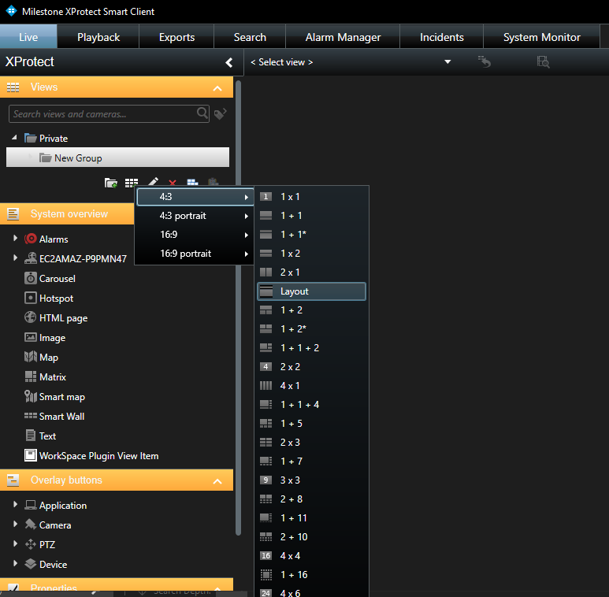Choose the 1 + 1 + 2 layout
The width and height of the screenshot is (609, 597).
click(311, 348)
